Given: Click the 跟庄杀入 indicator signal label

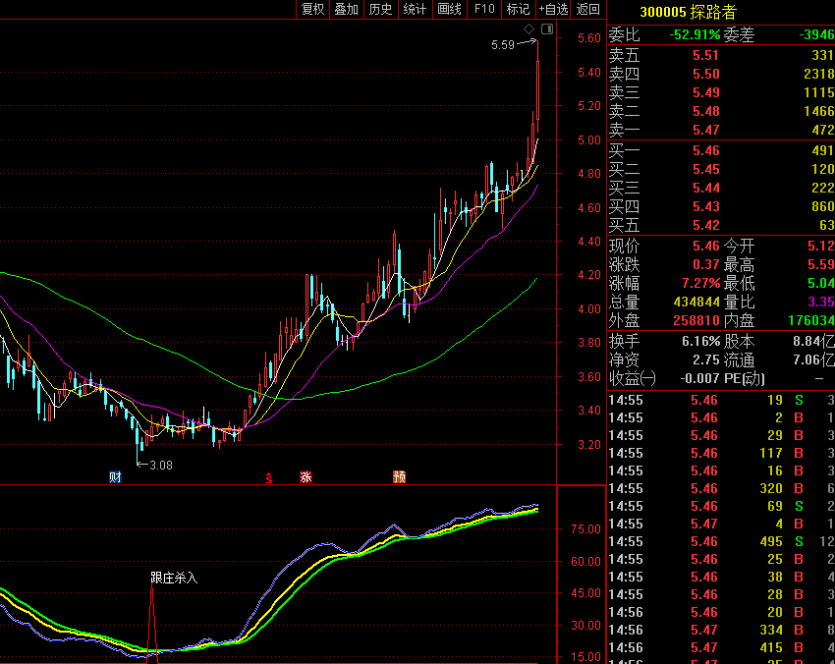Looking at the screenshot, I should (174, 578).
